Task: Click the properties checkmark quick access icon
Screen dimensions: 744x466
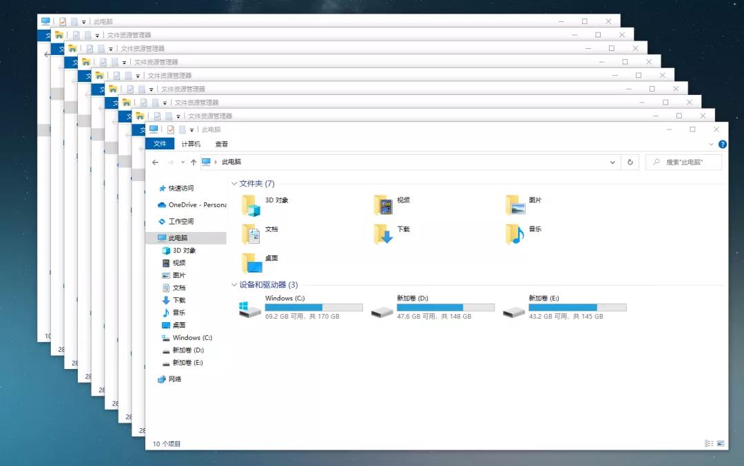Action: [x=170, y=129]
